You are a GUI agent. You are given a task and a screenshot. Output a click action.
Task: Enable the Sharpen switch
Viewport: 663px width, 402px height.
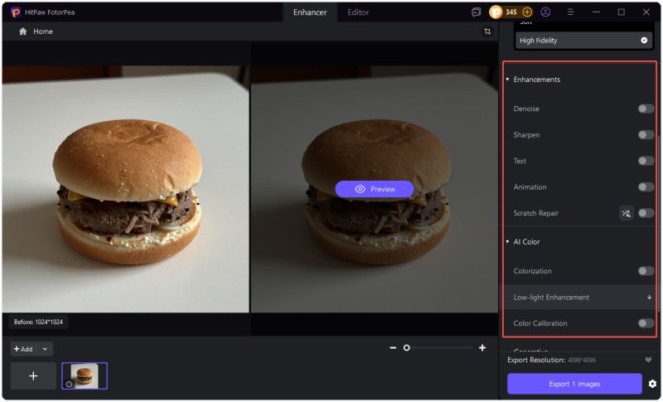[x=646, y=135]
